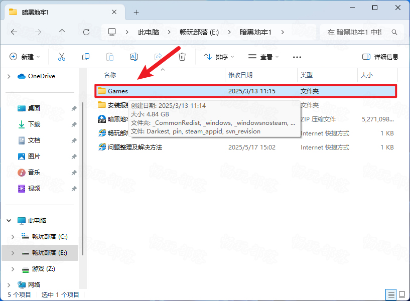Select the 问题整理及解决方法 file name
The image size is (410, 301).
135,147
